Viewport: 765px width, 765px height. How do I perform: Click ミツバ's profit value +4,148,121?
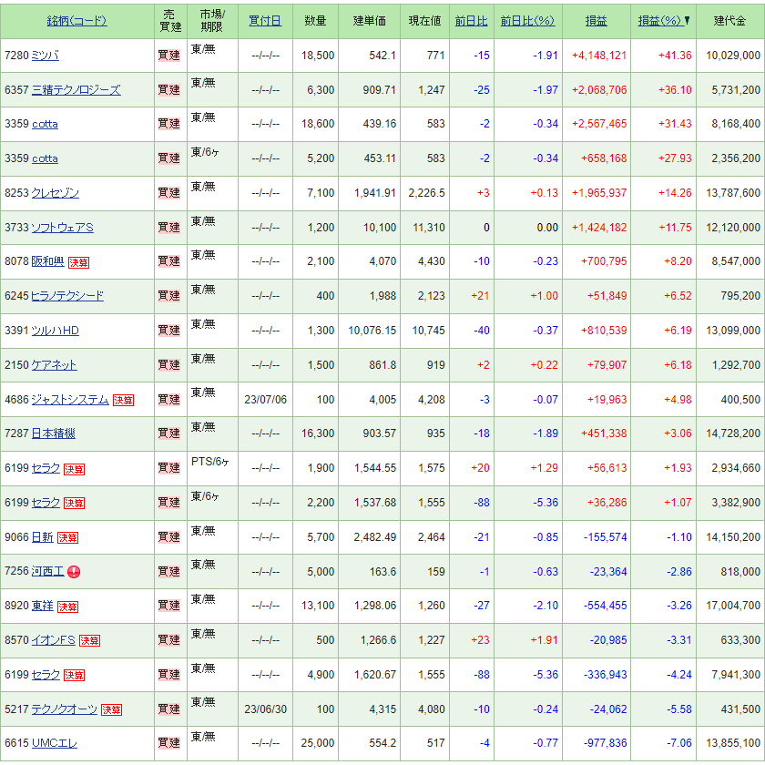tap(599, 56)
